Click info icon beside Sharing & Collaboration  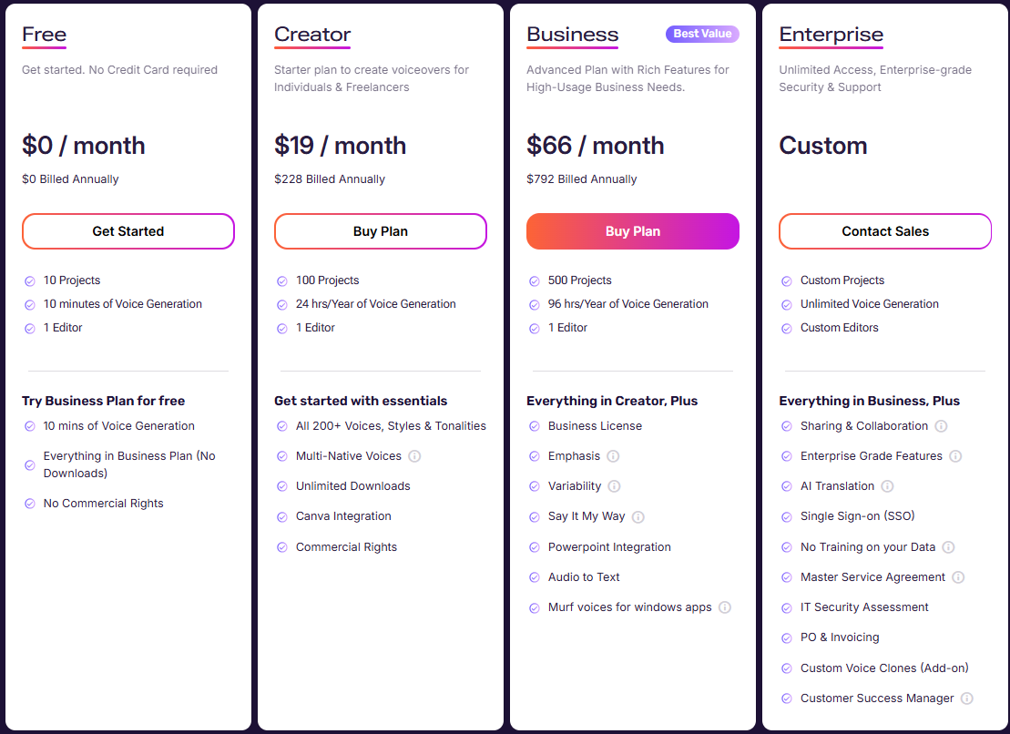pos(941,425)
